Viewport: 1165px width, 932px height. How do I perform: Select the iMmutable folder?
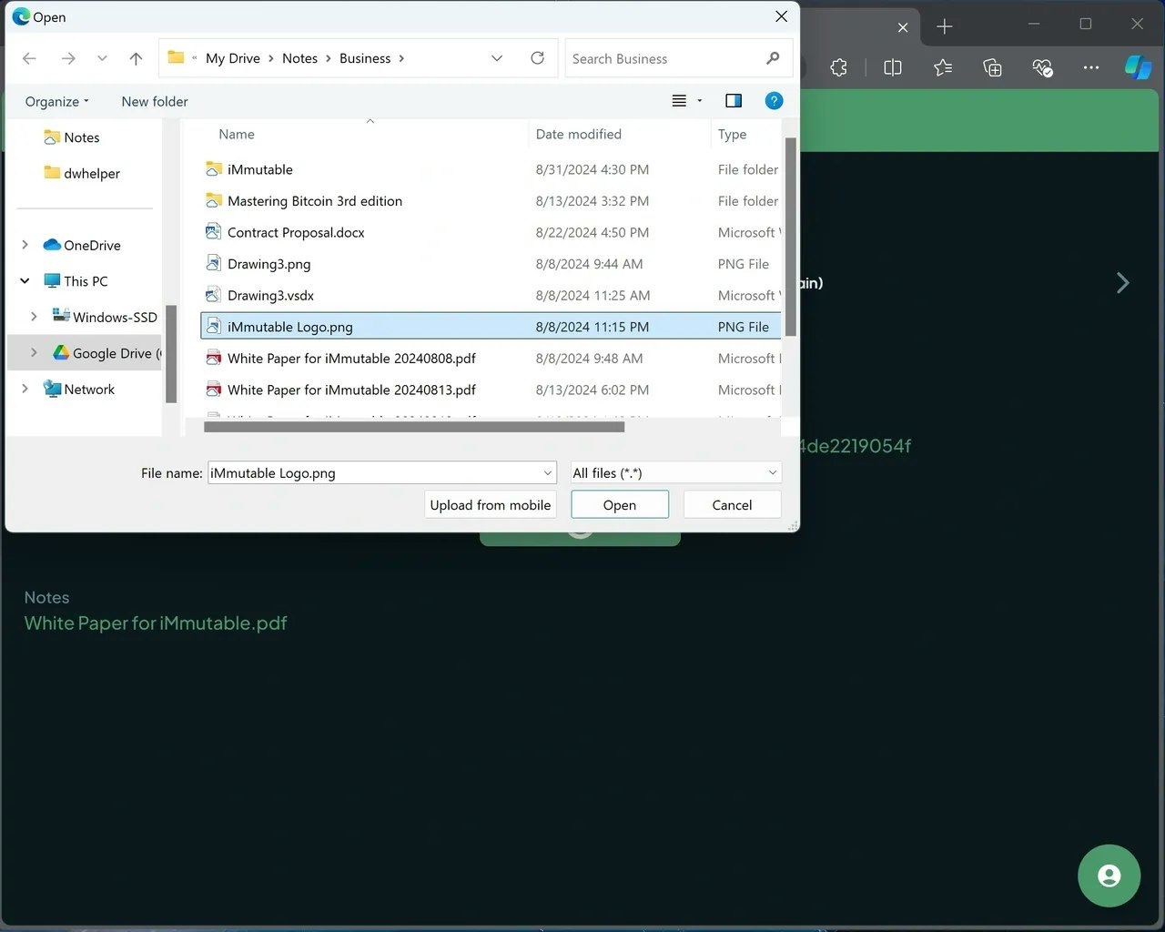pyautogui.click(x=491, y=169)
